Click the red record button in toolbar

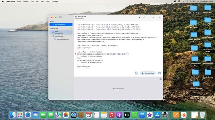[139, 17]
